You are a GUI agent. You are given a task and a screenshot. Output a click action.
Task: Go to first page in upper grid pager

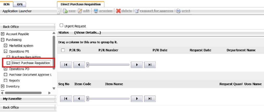click(x=66, y=65)
